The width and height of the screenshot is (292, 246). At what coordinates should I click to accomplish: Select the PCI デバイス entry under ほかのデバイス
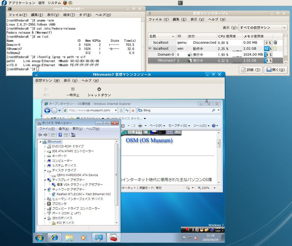[65, 223]
